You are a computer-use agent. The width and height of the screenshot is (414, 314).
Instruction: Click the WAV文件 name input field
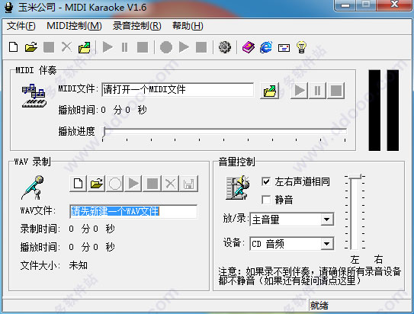click(x=133, y=211)
